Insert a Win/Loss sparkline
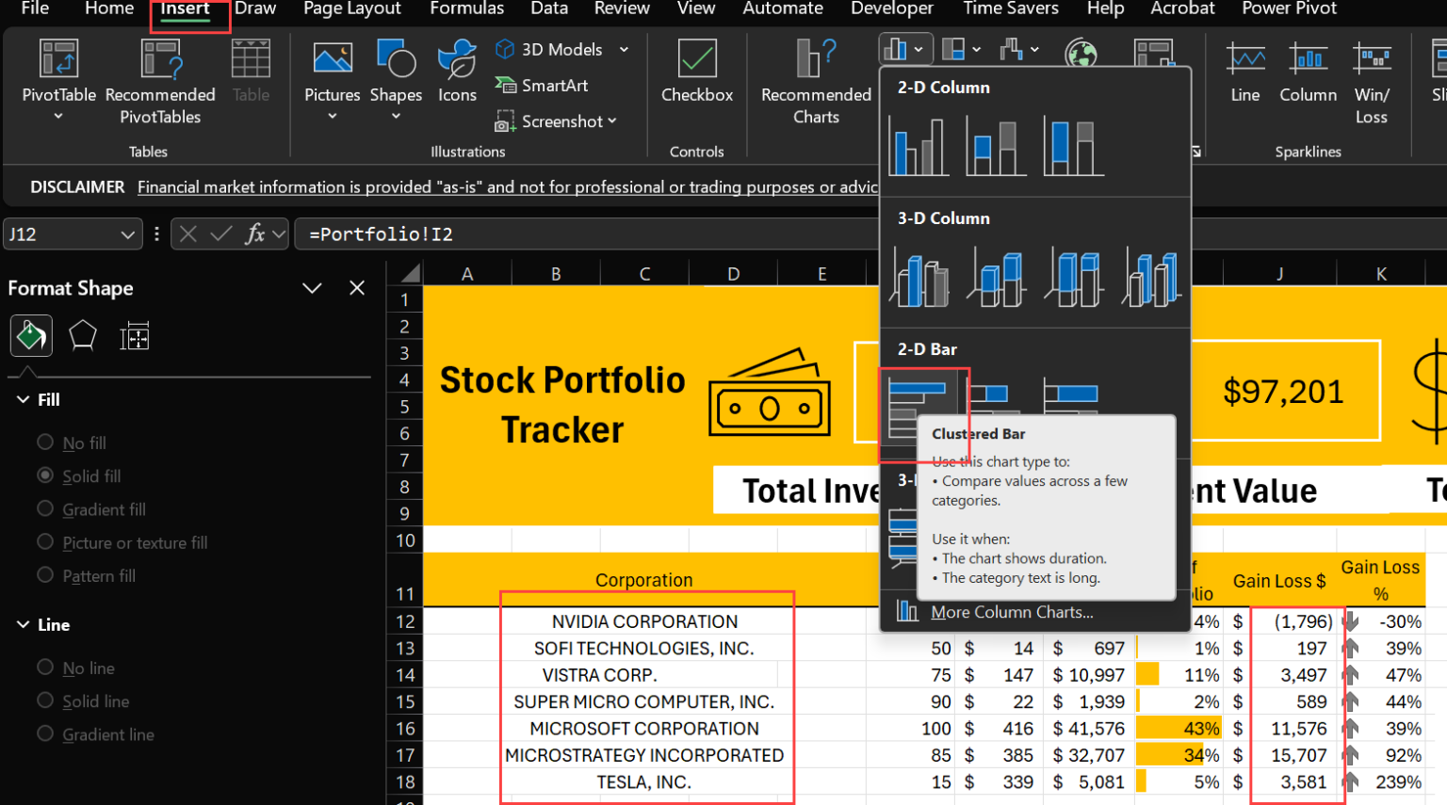Image resolution: width=1447 pixels, height=805 pixels. [x=1372, y=75]
